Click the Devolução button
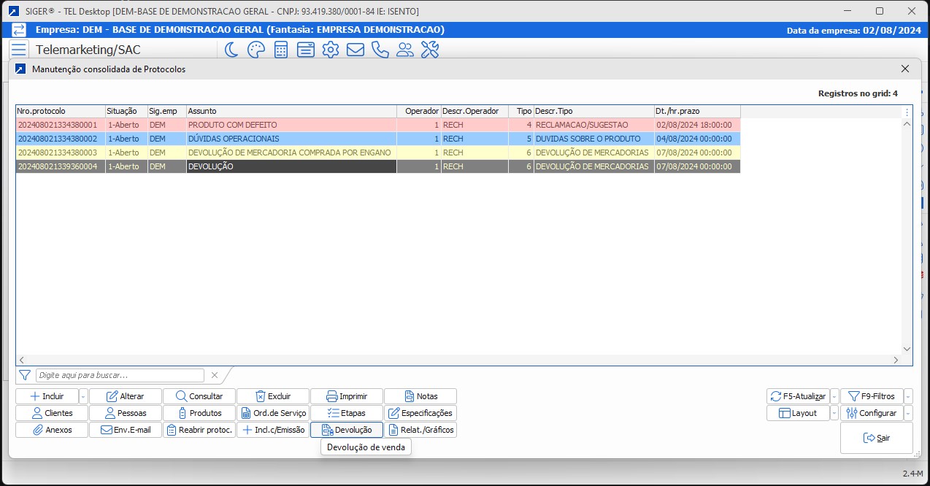Image resolution: width=930 pixels, height=486 pixels. click(x=347, y=430)
